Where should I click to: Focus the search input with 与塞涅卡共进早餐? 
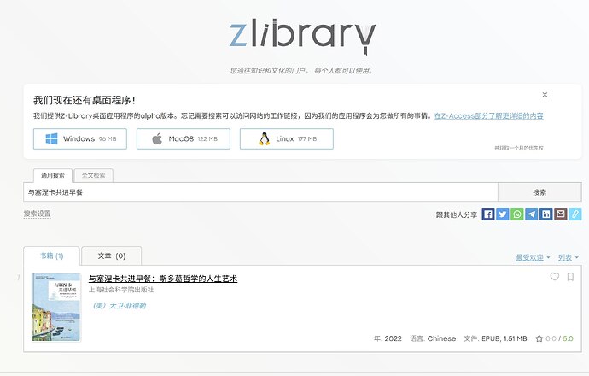pyautogui.click(x=260, y=192)
